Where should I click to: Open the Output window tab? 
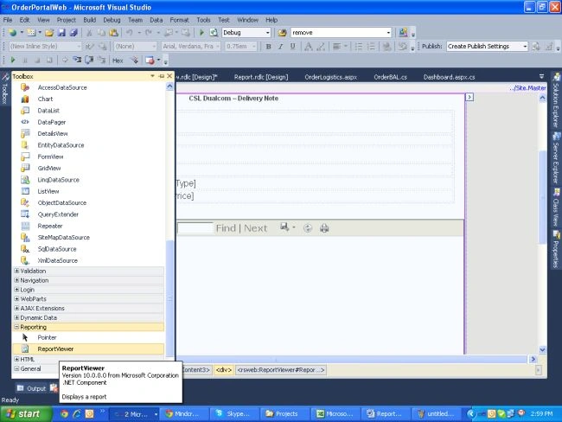[31, 388]
